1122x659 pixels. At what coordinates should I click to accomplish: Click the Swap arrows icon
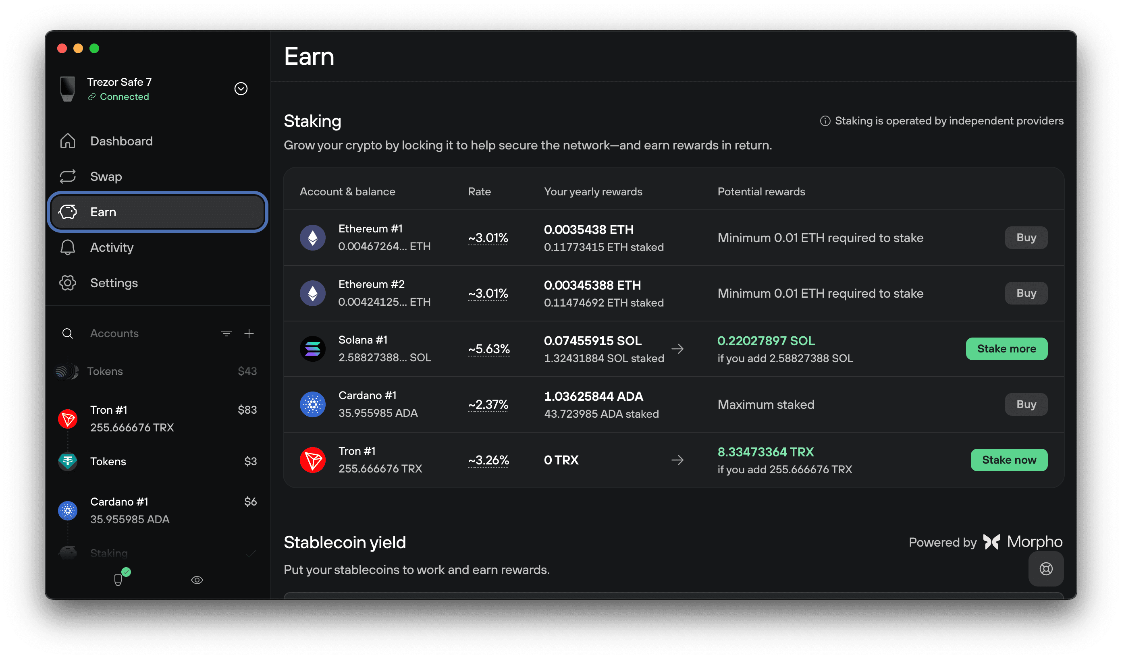click(68, 177)
